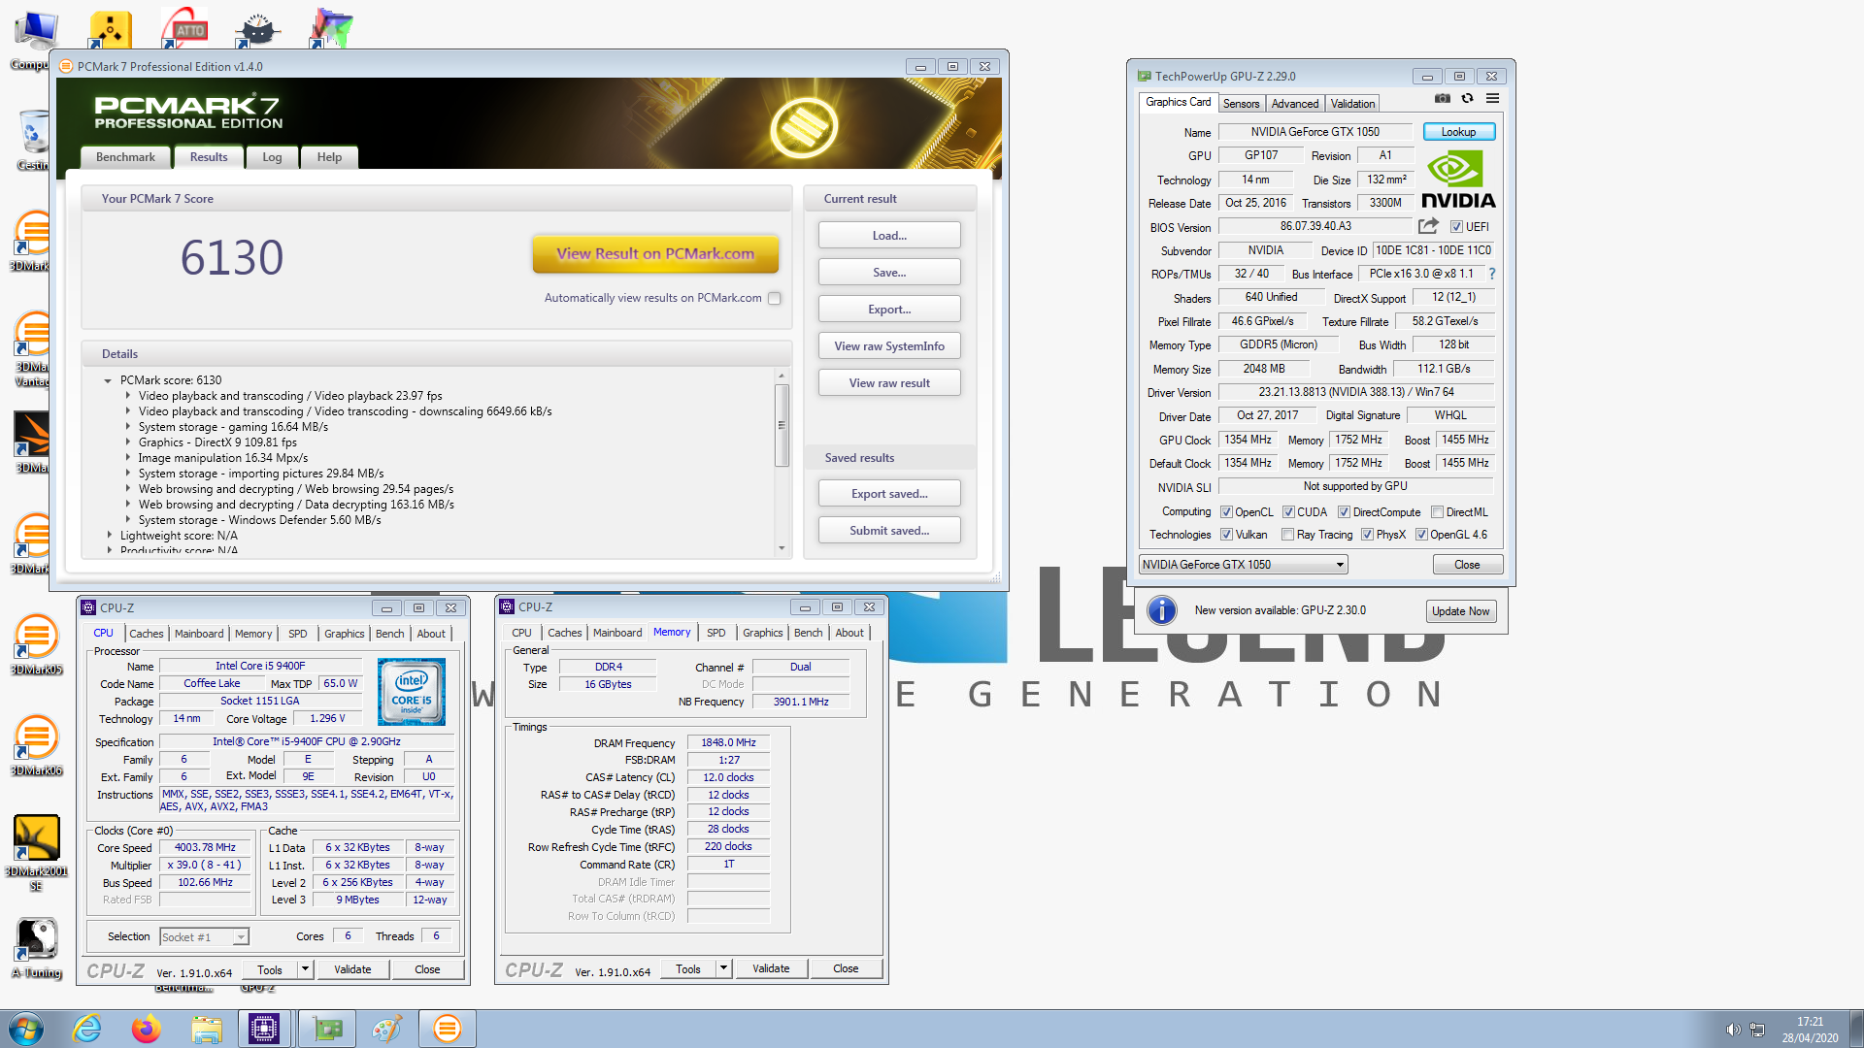Open the GPU-Z hamburger menu

1493,99
